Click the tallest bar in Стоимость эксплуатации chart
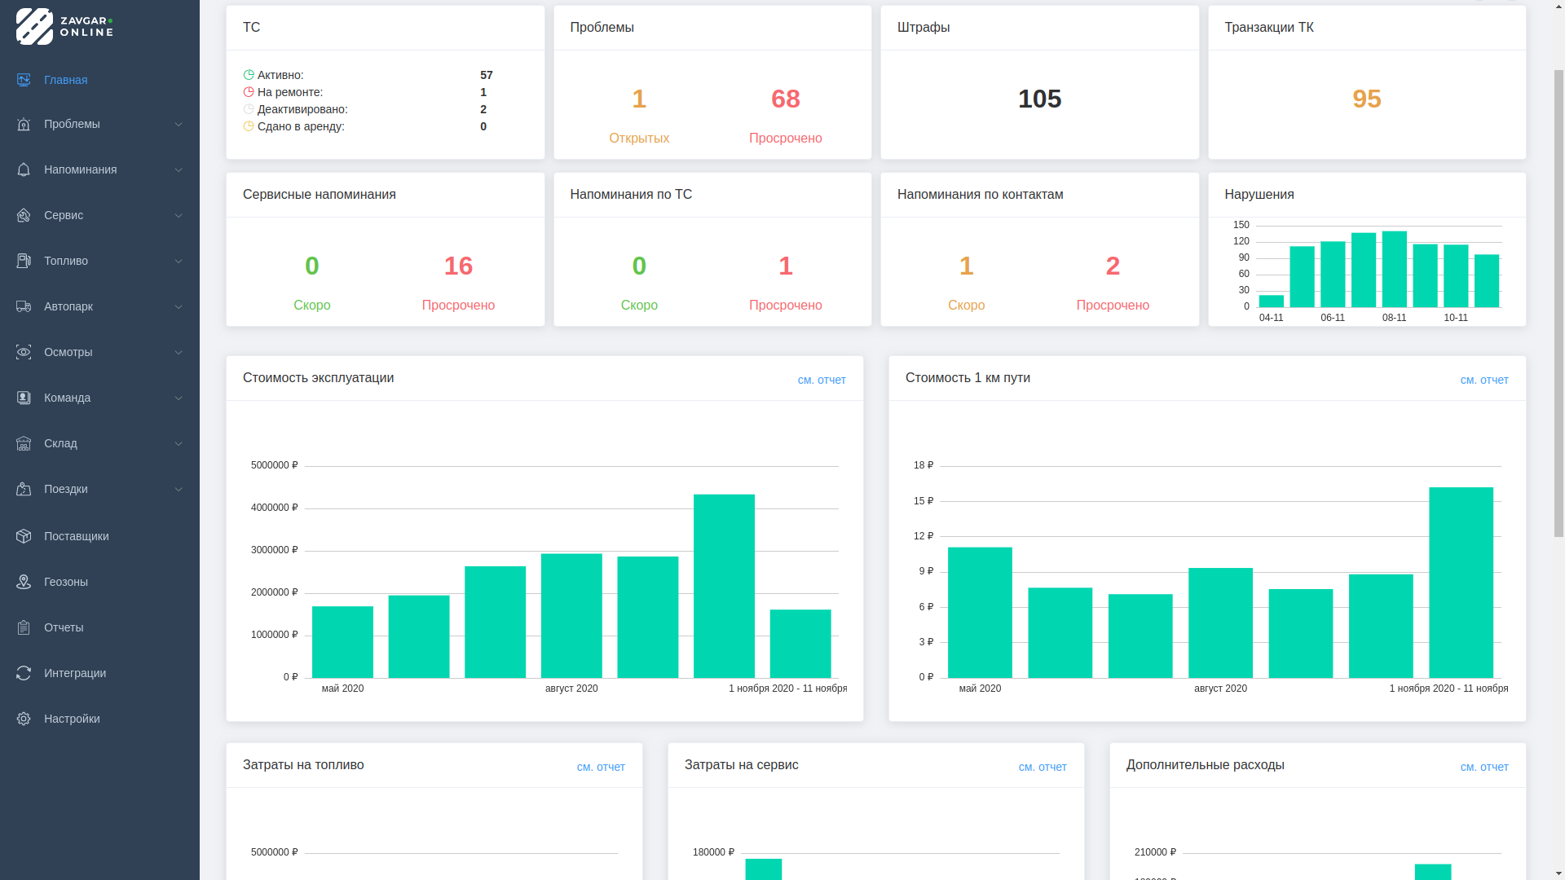Viewport: 1565px width, 880px height. [x=724, y=585]
